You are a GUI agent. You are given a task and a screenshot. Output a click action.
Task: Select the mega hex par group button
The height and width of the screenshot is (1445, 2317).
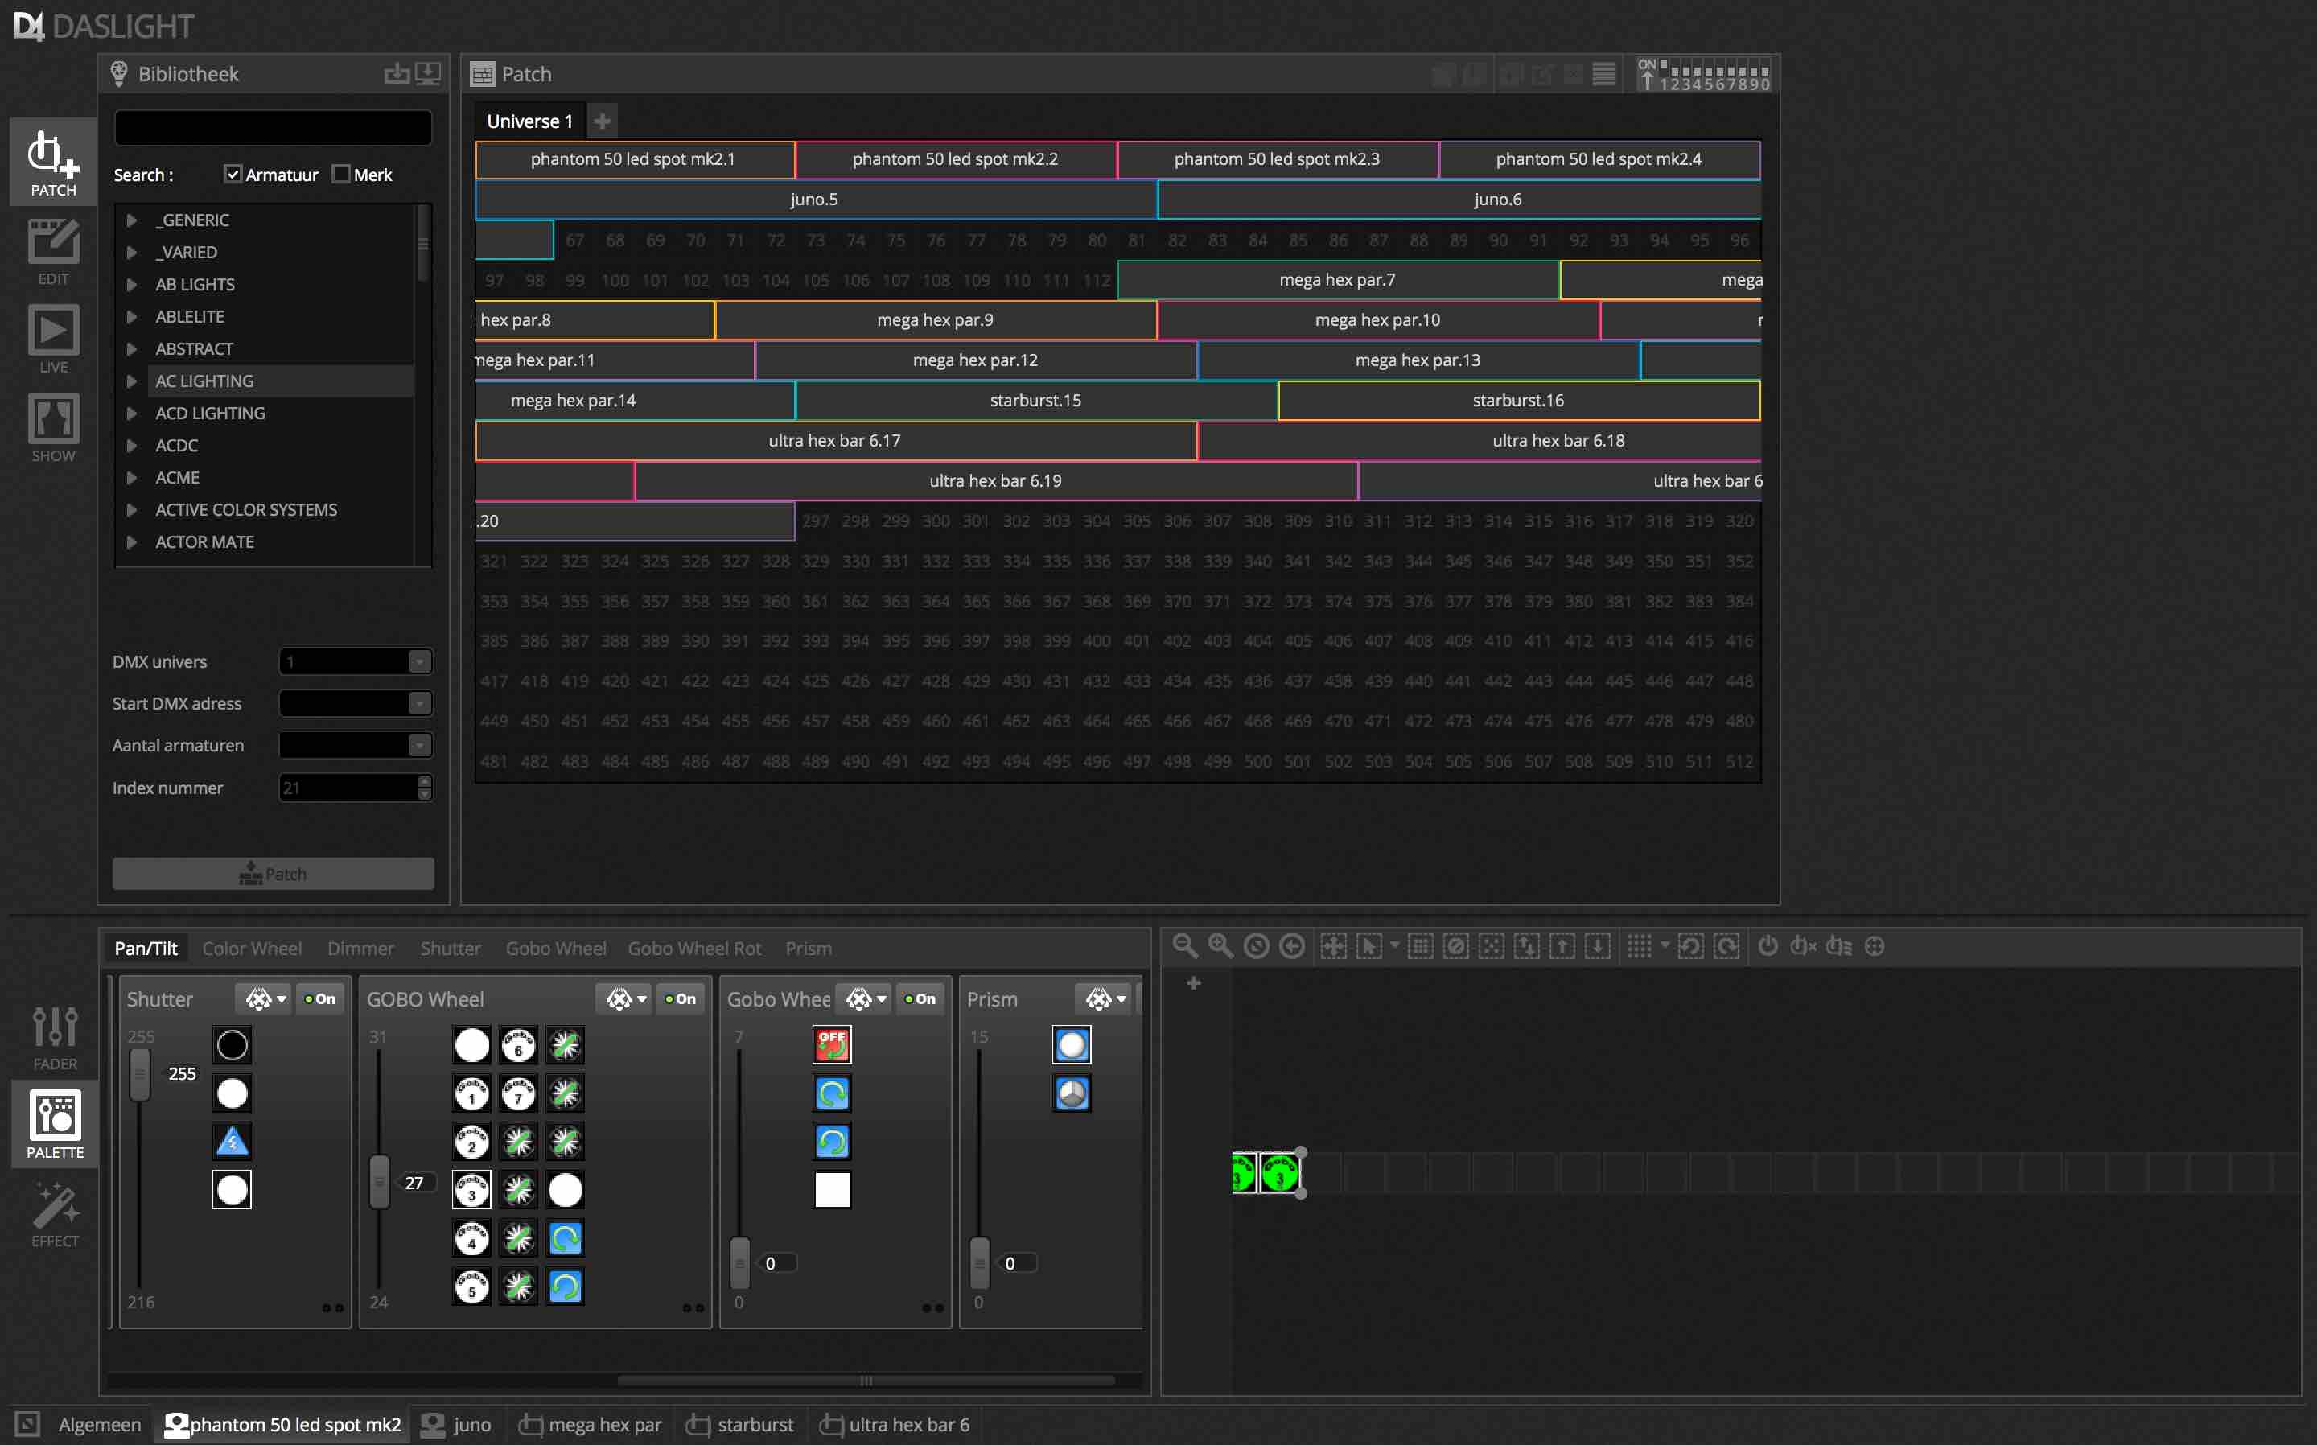(591, 1424)
